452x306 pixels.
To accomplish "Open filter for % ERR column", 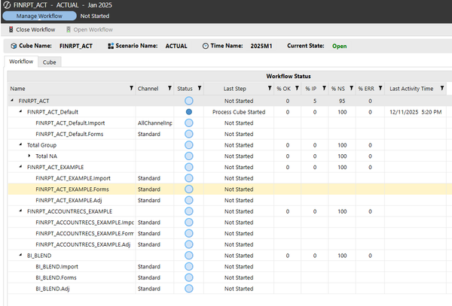I will 380,89.
